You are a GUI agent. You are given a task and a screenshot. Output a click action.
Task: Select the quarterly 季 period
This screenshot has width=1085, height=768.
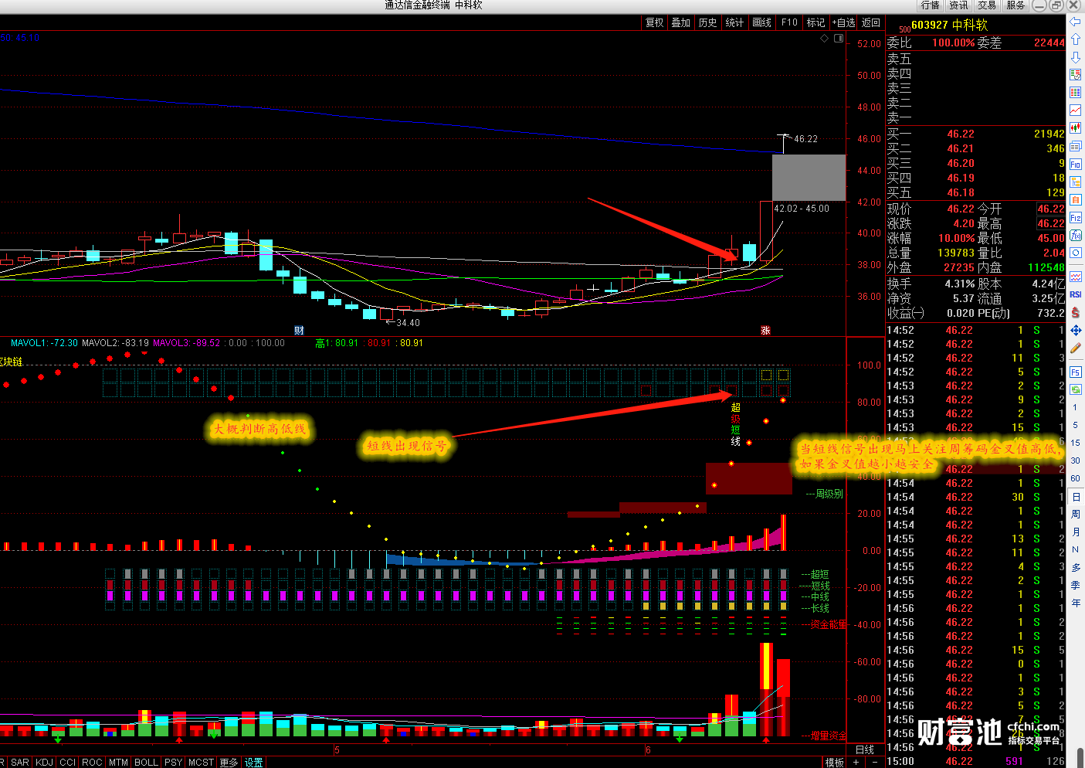tap(1075, 586)
